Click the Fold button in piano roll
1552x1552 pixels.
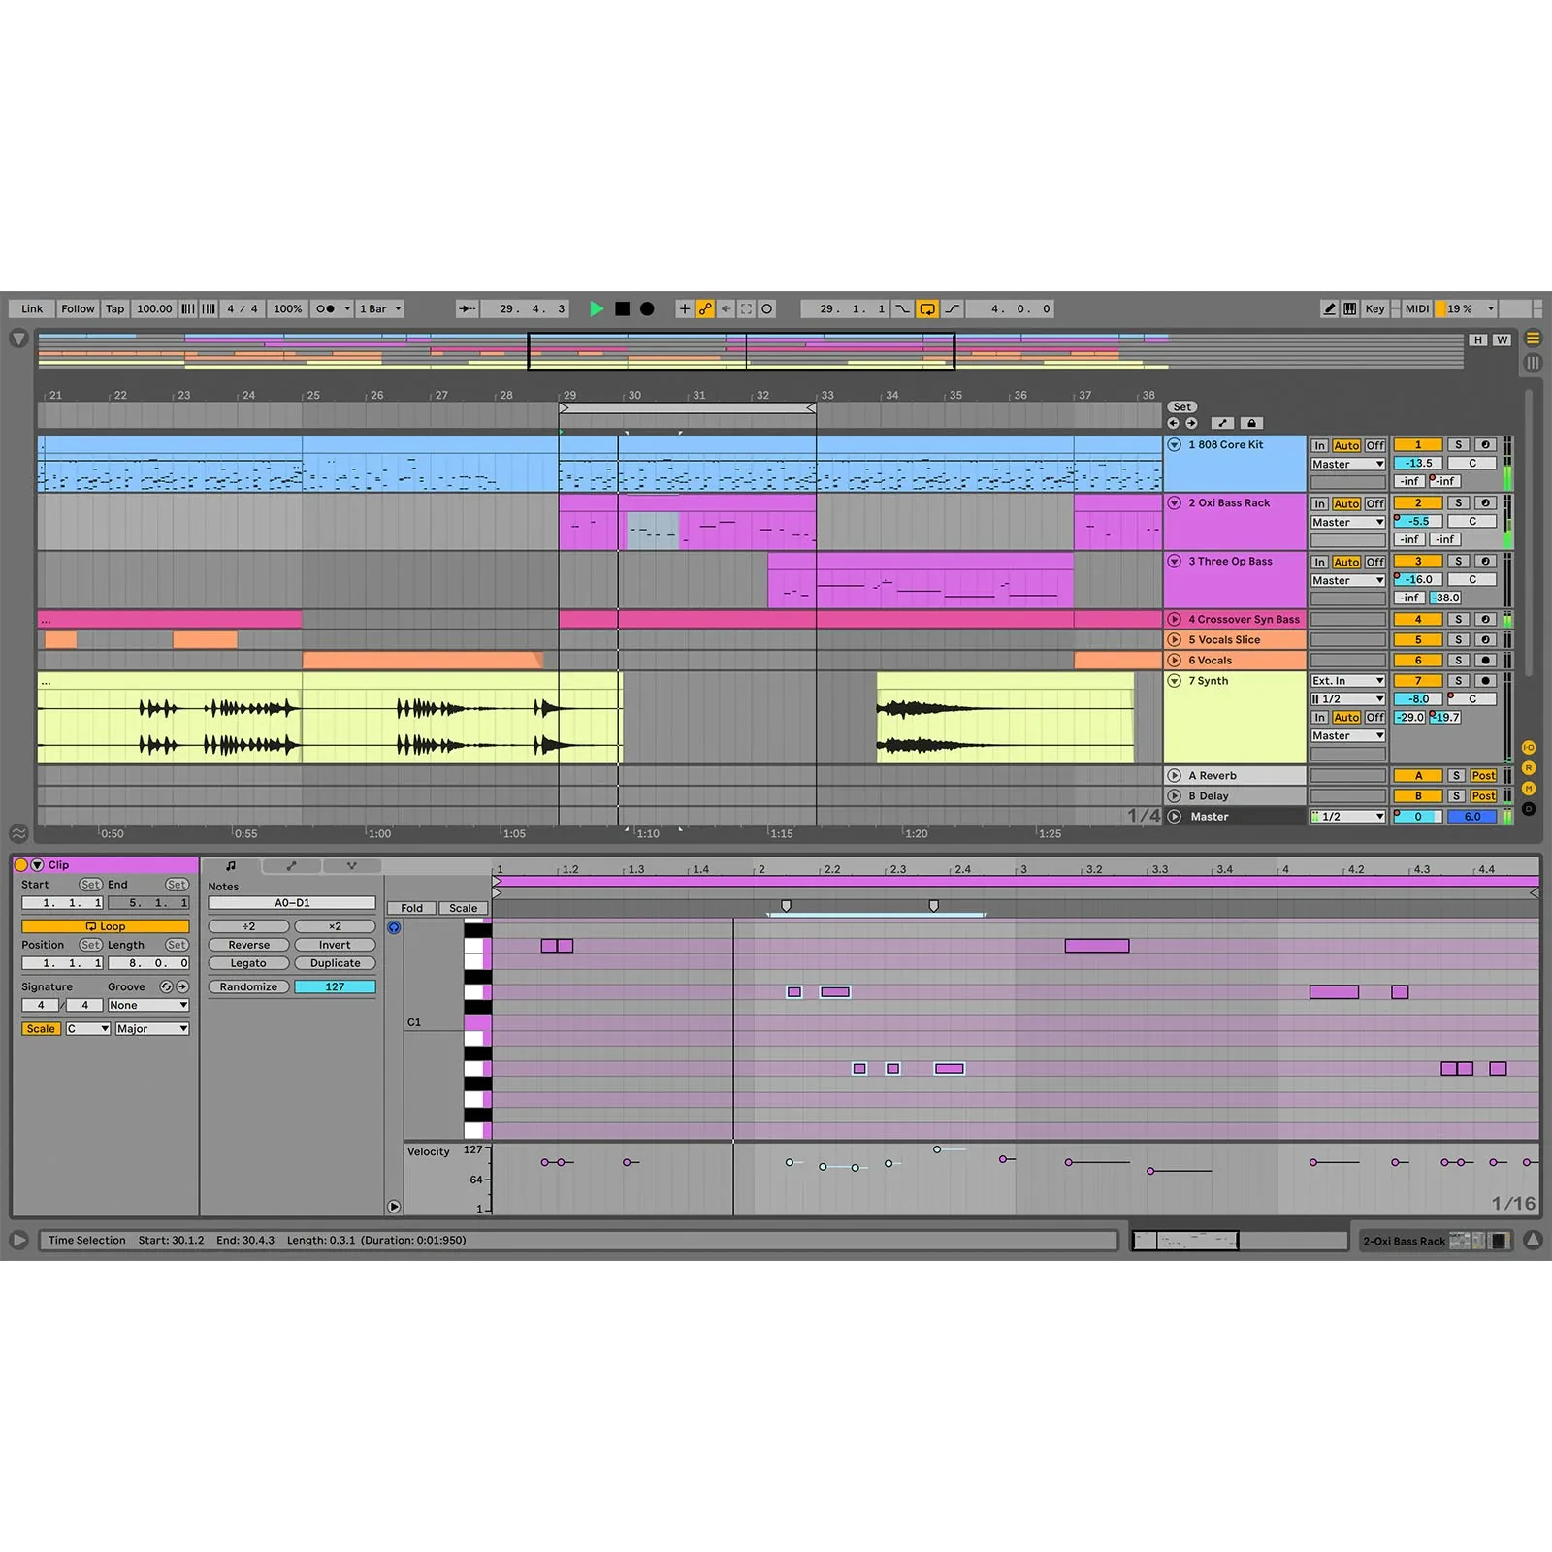411,909
